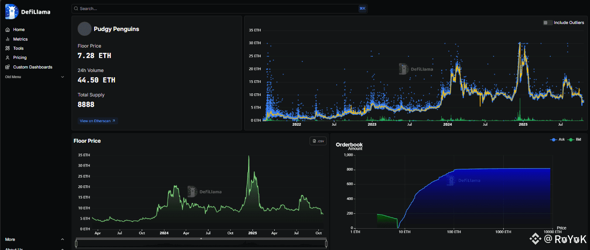Click the magnifier icon in search bar
Screen dimensions: 590x250
pyautogui.click(x=76, y=9)
